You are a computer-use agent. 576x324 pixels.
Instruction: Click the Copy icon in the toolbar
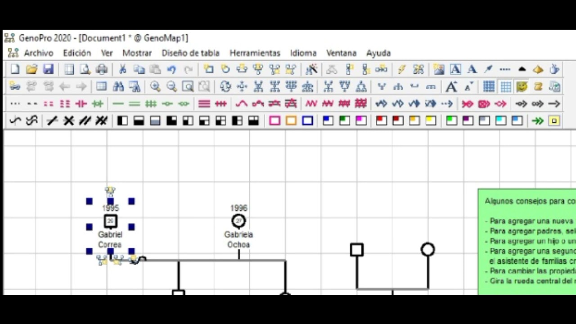139,69
